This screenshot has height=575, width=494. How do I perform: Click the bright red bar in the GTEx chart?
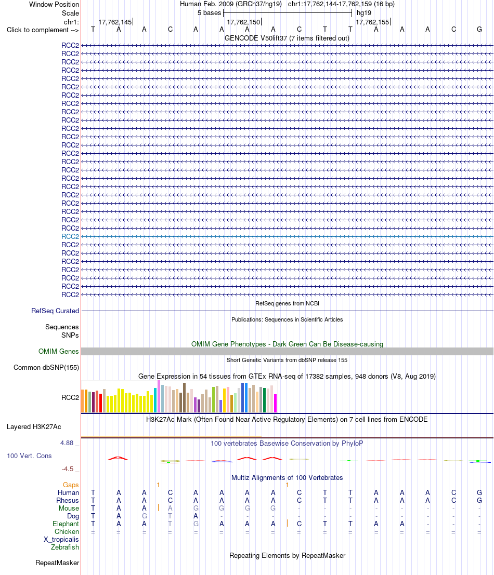coord(100,404)
